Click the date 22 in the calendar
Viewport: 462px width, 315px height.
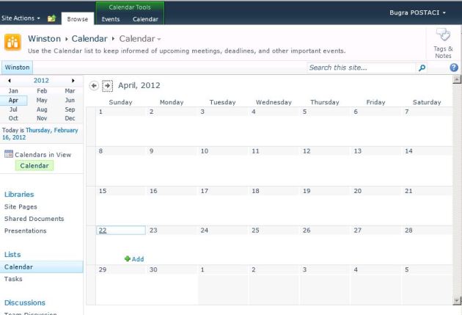(103, 231)
